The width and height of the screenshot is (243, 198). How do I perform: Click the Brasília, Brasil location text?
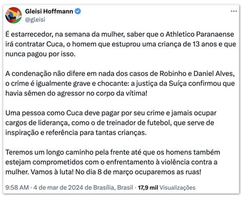113,188
